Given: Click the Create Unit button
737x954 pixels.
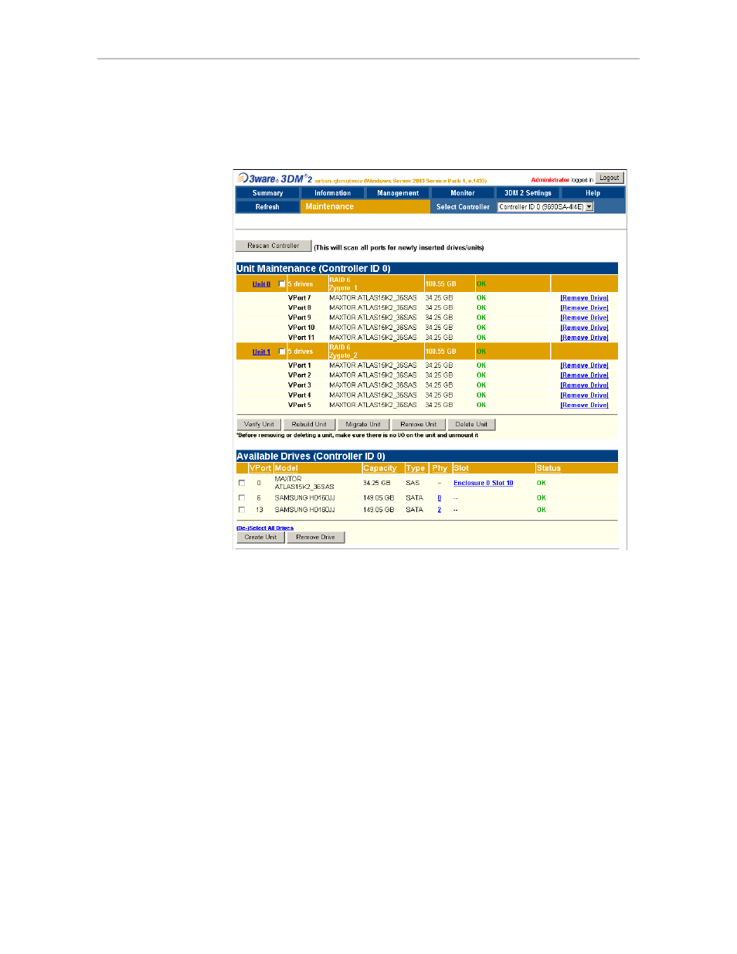Looking at the screenshot, I should [260, 537].
